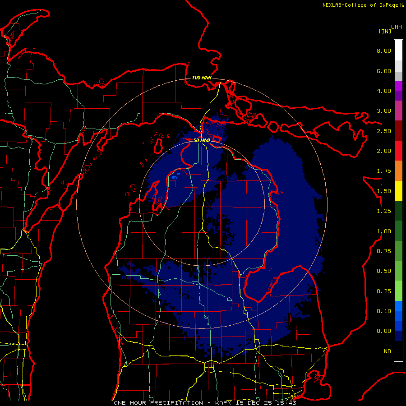The image size is (406, 406).
Task: Select the white swatch at top of the scale
Action: (x=398, y=50)
